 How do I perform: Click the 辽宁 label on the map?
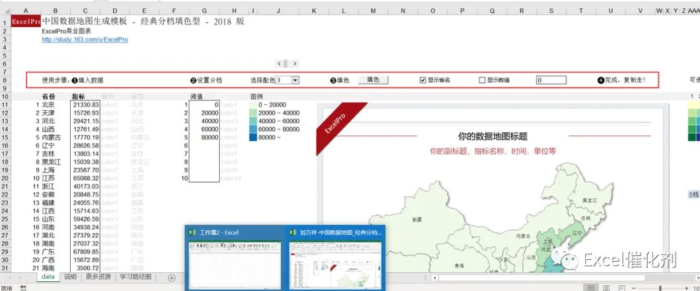point(577,233)
